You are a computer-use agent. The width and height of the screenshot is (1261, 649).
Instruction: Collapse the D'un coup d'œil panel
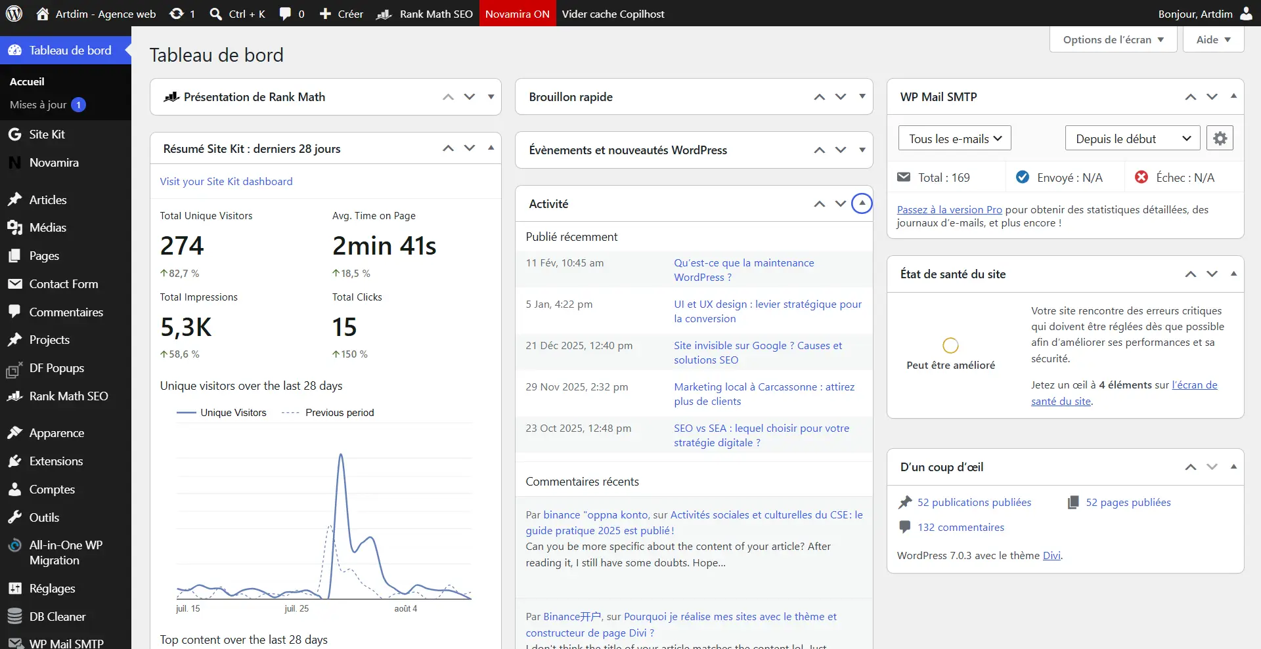tap(1233, 467)
